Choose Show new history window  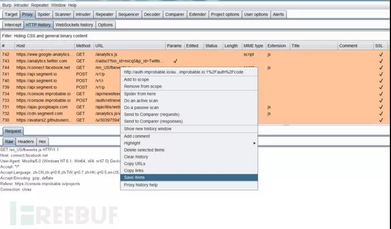189,129
